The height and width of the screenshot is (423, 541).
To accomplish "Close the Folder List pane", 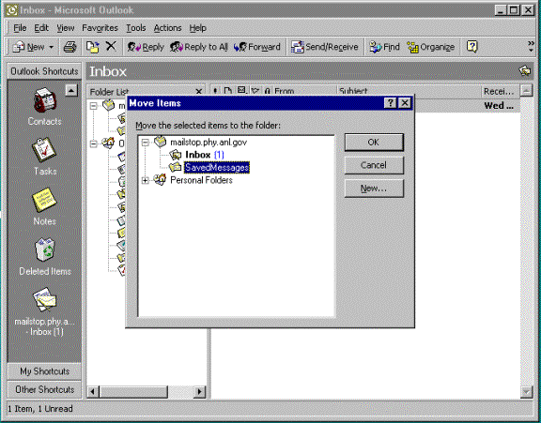I will [x=199, y=92].
